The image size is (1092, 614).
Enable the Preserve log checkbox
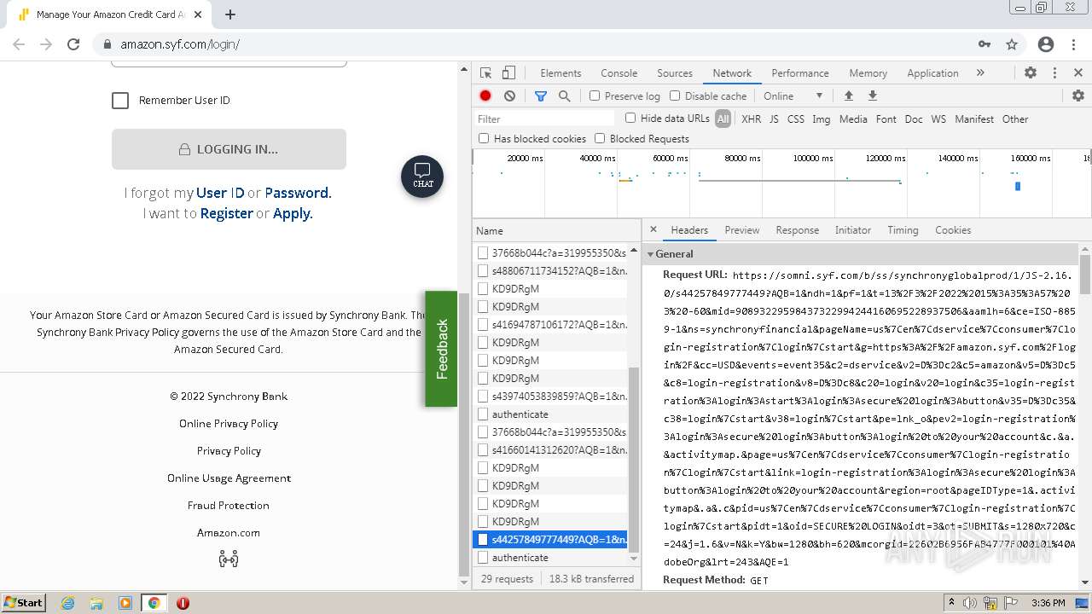[x=595, y=96]
